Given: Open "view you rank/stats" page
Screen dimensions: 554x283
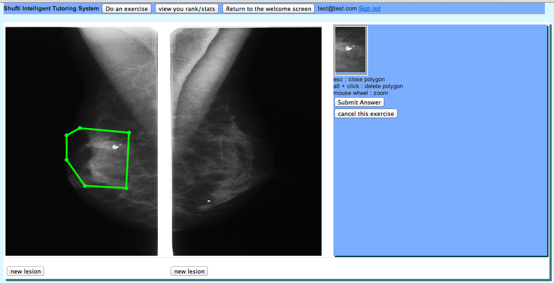Looking at the screenshot, I should [187, 9].
